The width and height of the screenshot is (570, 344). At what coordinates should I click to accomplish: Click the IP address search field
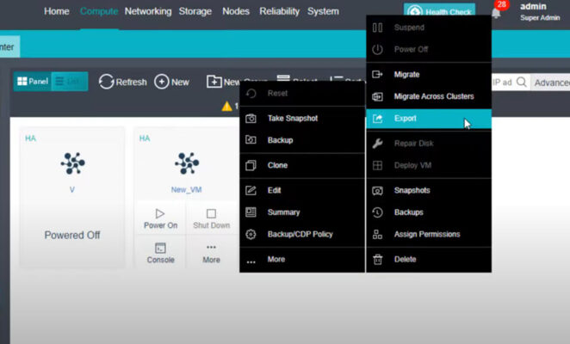[503, 82]
